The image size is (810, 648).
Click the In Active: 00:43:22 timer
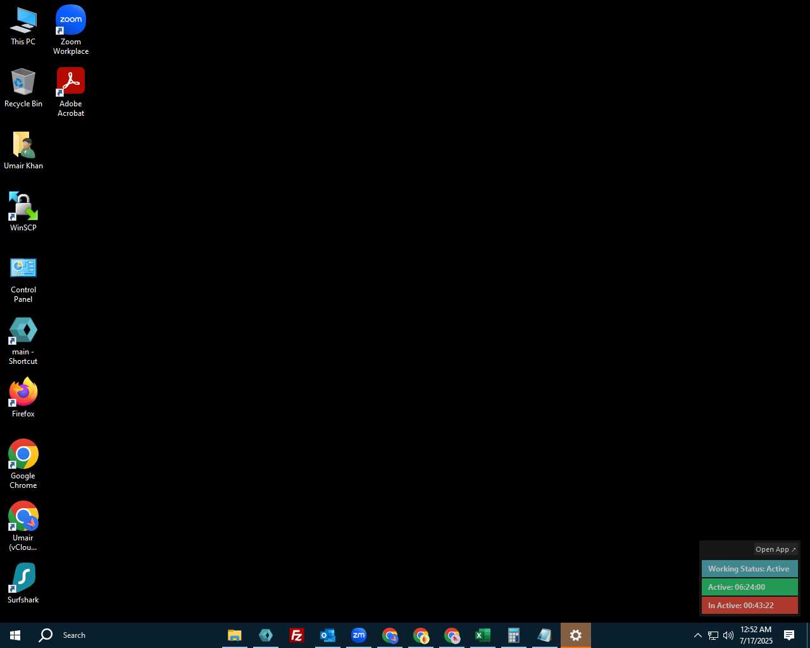(750, 606)
